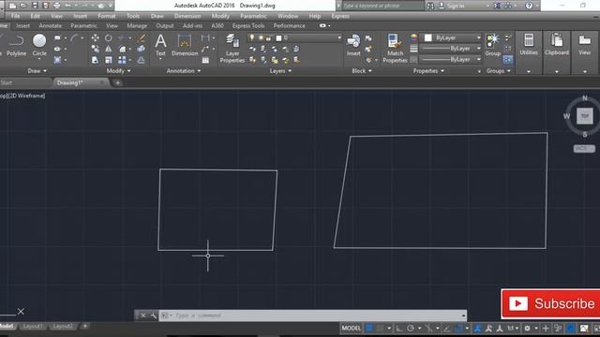This screenshot has width=600, height=337.
Task: Choose the Arc draw tool
Action: click(x=74, y=38)
